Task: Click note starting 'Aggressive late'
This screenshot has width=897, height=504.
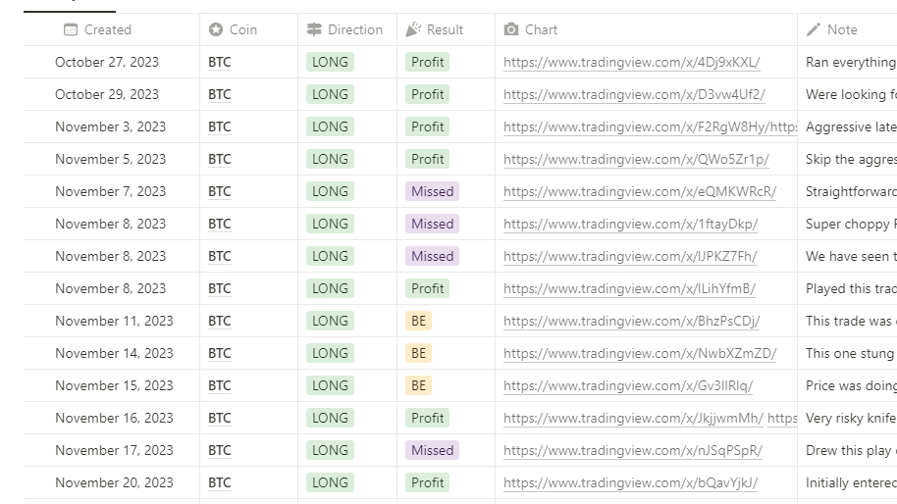Action: [x=851, y=126]
